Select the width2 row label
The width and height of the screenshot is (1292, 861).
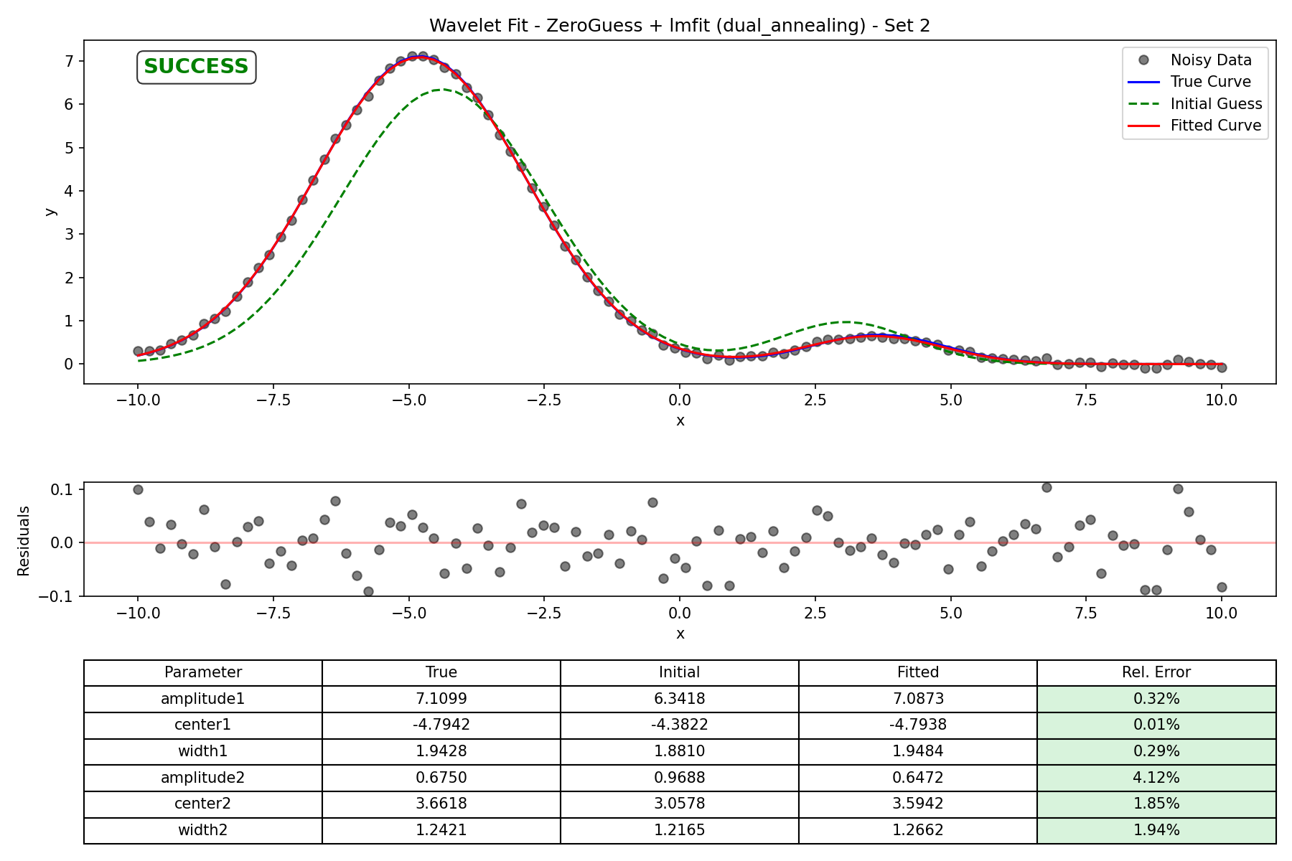point(203,831)
